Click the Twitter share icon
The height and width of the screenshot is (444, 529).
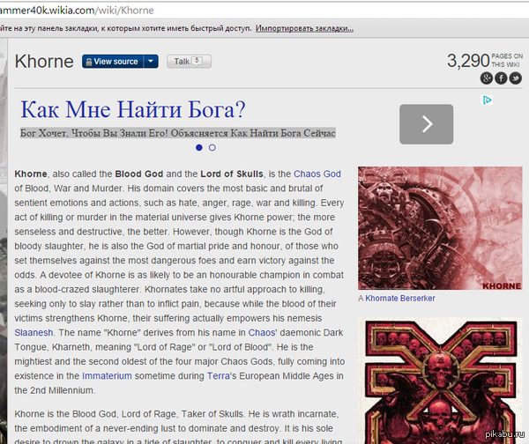pos(515,78)
